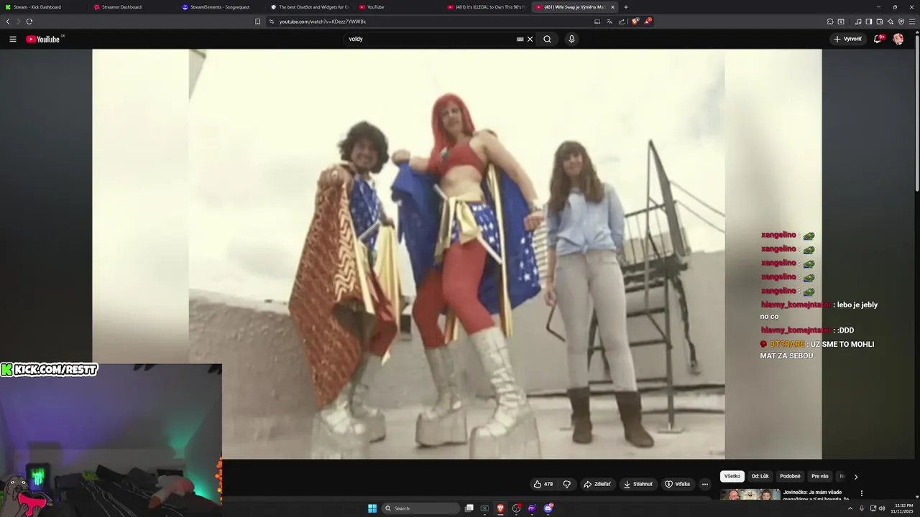Open browser main menu button
This screenshot has width=920, height=517.
click(912, 22)
